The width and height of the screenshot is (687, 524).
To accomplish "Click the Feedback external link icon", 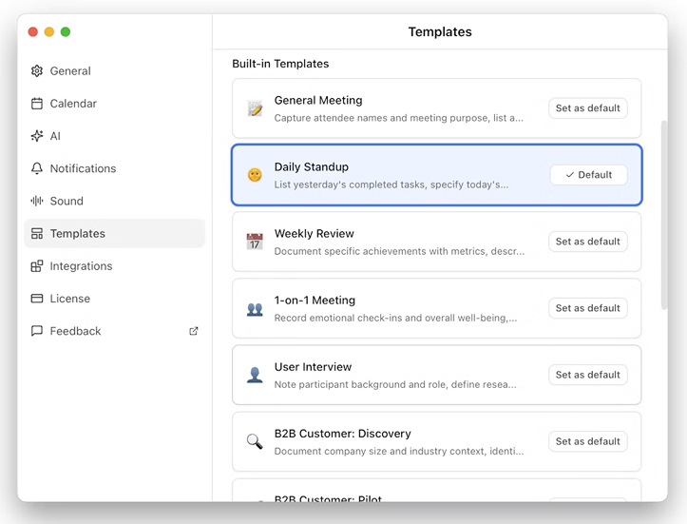I will tap(194, 331).
